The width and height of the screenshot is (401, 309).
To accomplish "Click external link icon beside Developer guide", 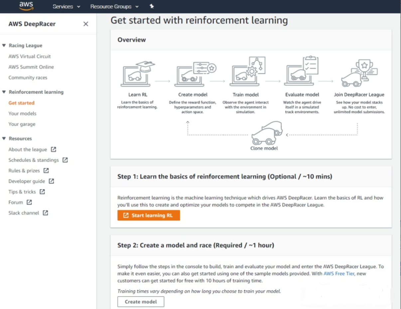I will 51,181.
